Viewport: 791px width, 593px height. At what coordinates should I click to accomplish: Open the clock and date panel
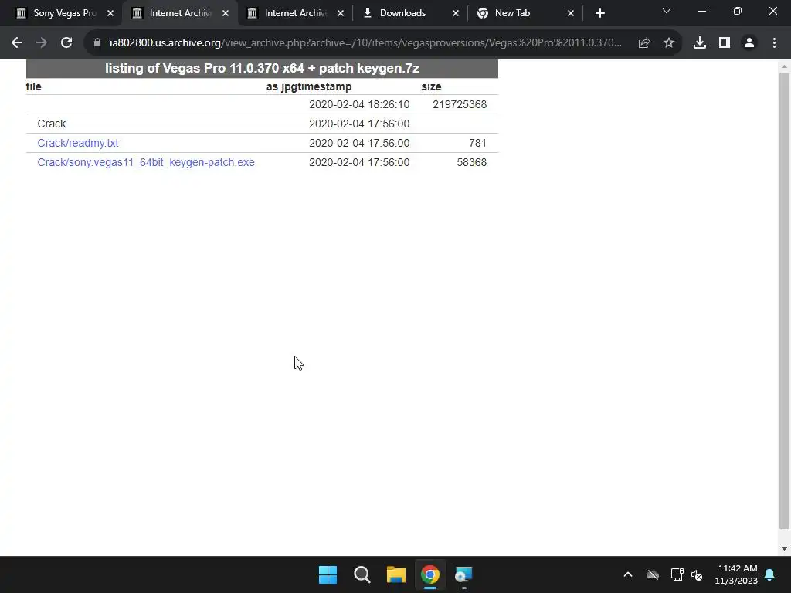pyautogui.click(x=736, y=574)
